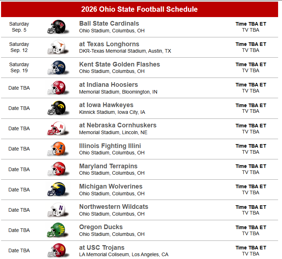The image size is (282, 259).
Task: Click the 2026 Ohio State Football Schedule header
Action: point(139,9)
